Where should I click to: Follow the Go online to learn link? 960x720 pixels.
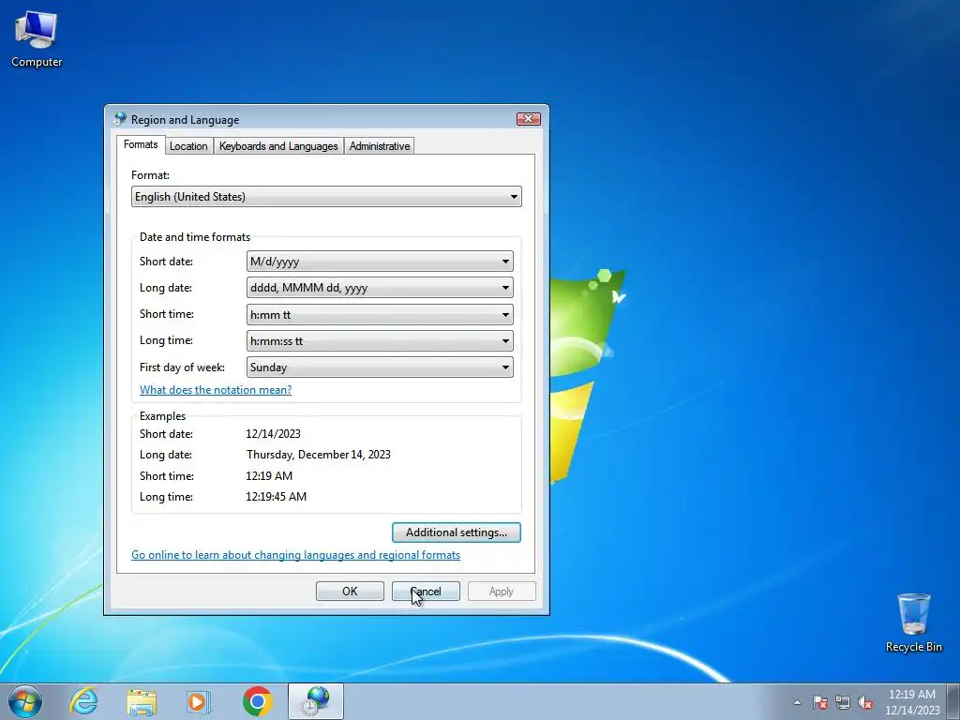pyautogui.click(x=295, y=555)
